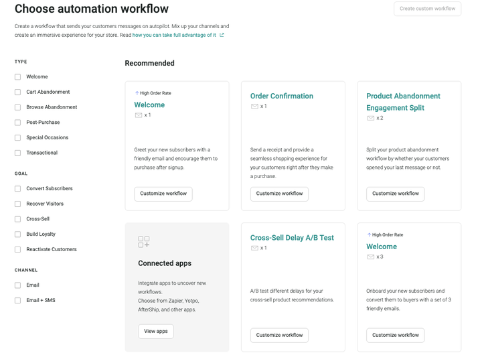
Task: Select the Post-Purchase checkbox
Action: click(x=18, y=123)
